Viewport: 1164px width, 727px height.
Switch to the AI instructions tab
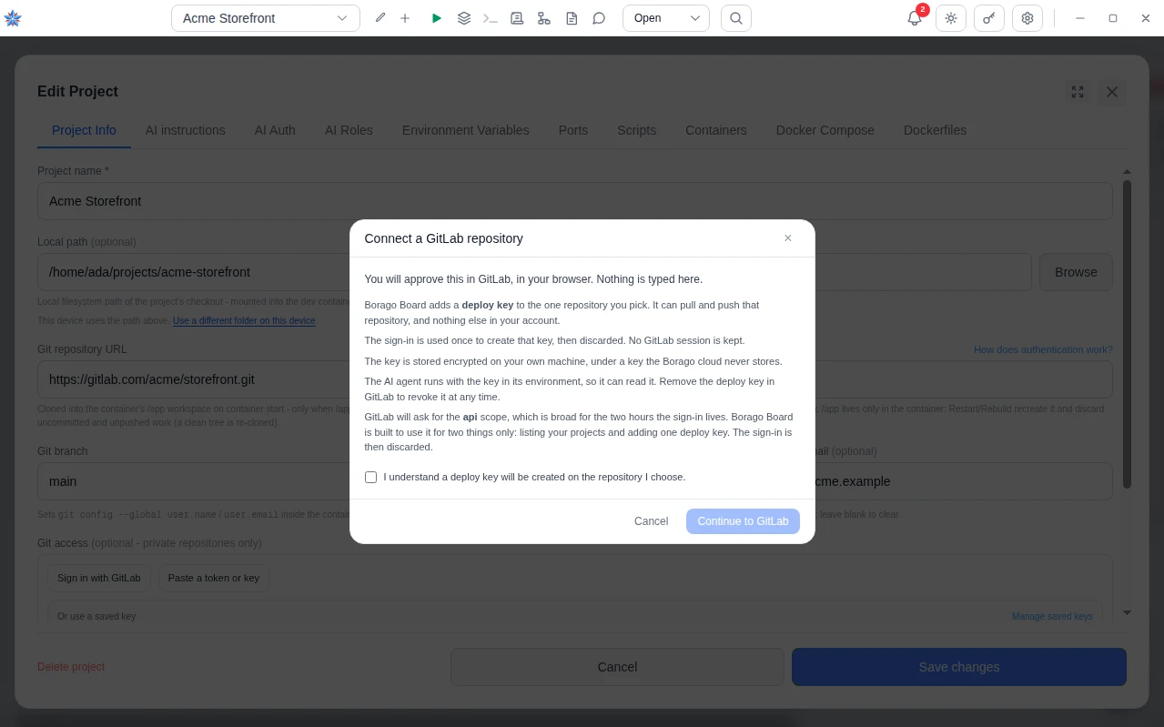point(186,130)
